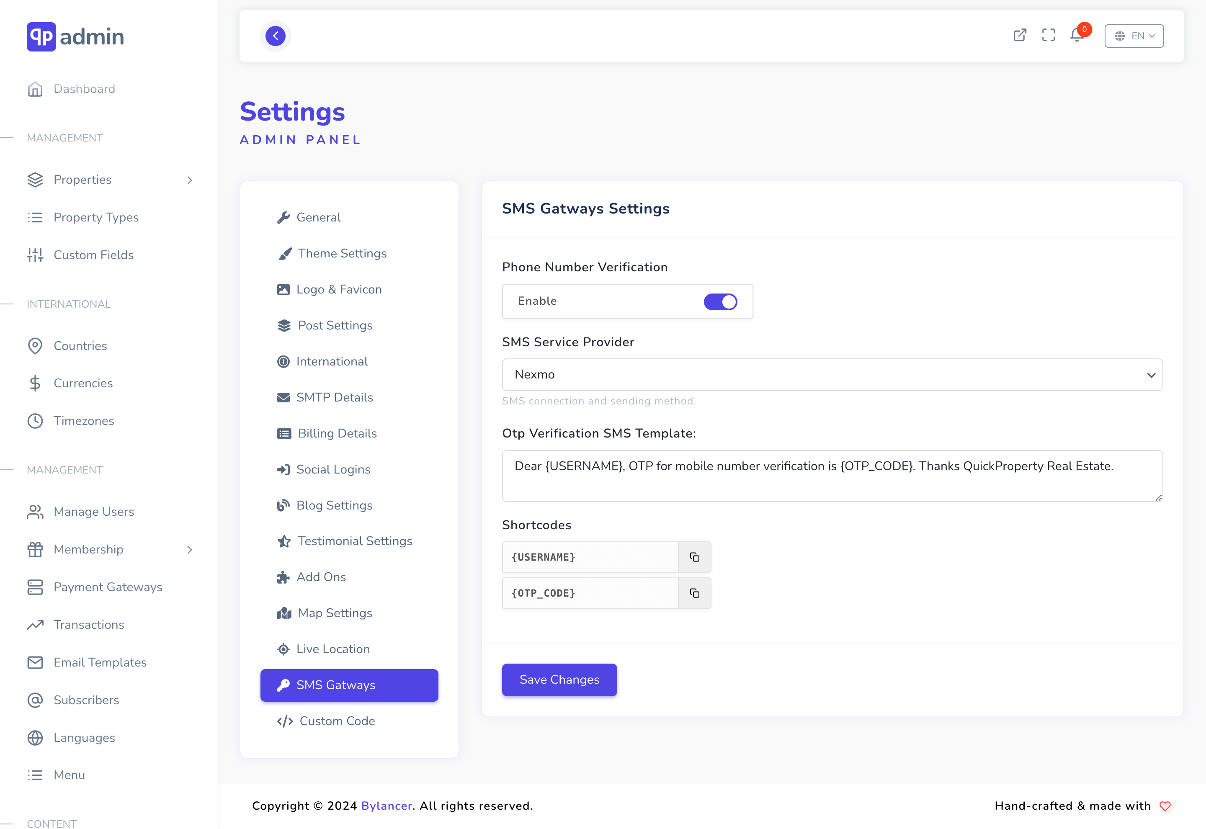Open Property Types page

(96, 217)
